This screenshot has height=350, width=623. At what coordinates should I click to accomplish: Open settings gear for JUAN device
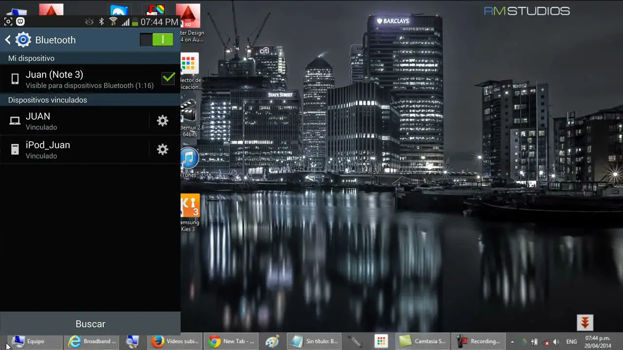click(163, 121)
